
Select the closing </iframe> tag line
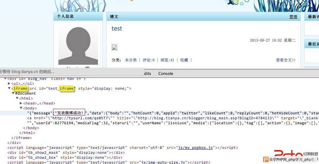tap(21, 138)
